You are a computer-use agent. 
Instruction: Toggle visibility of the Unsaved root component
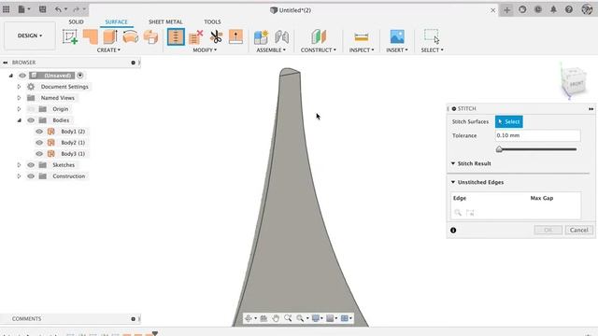22,76
